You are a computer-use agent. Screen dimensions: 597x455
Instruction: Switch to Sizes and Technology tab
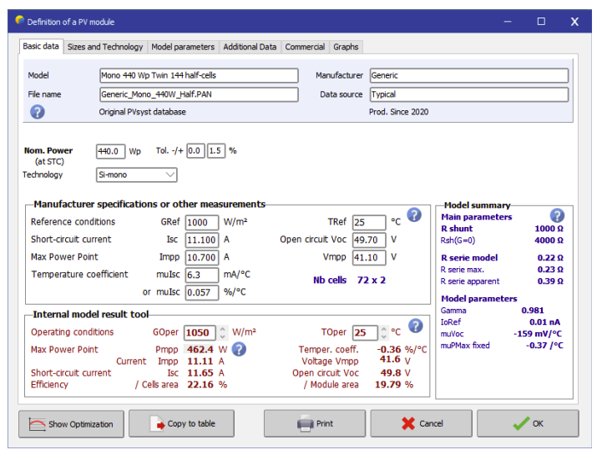click(x=105, y=47)
